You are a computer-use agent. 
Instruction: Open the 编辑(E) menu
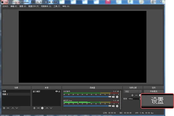click(14, 6)
